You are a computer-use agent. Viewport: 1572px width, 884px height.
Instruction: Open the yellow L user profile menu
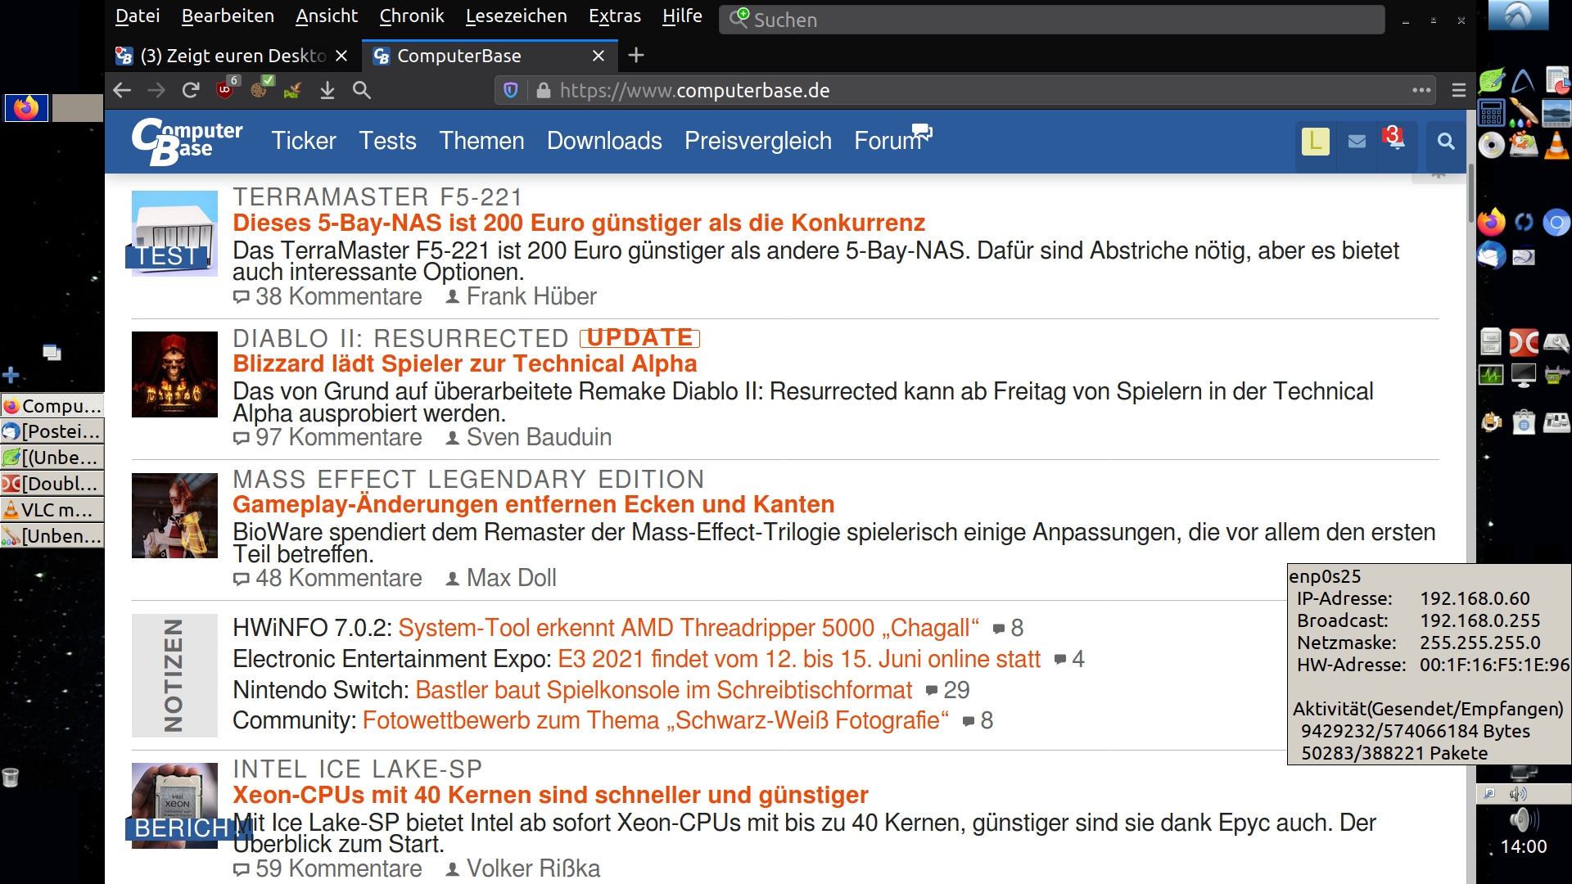coord(1315,142)
